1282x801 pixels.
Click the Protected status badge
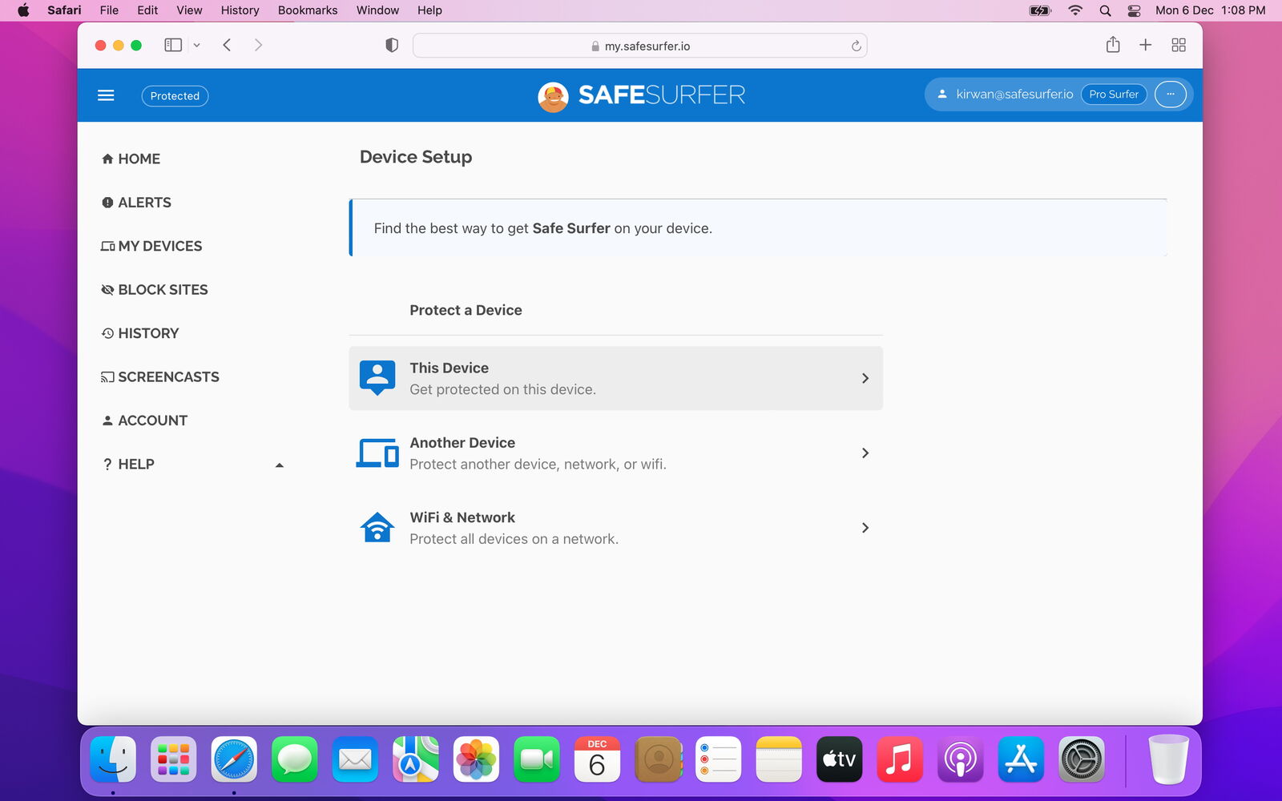point(175,95)
